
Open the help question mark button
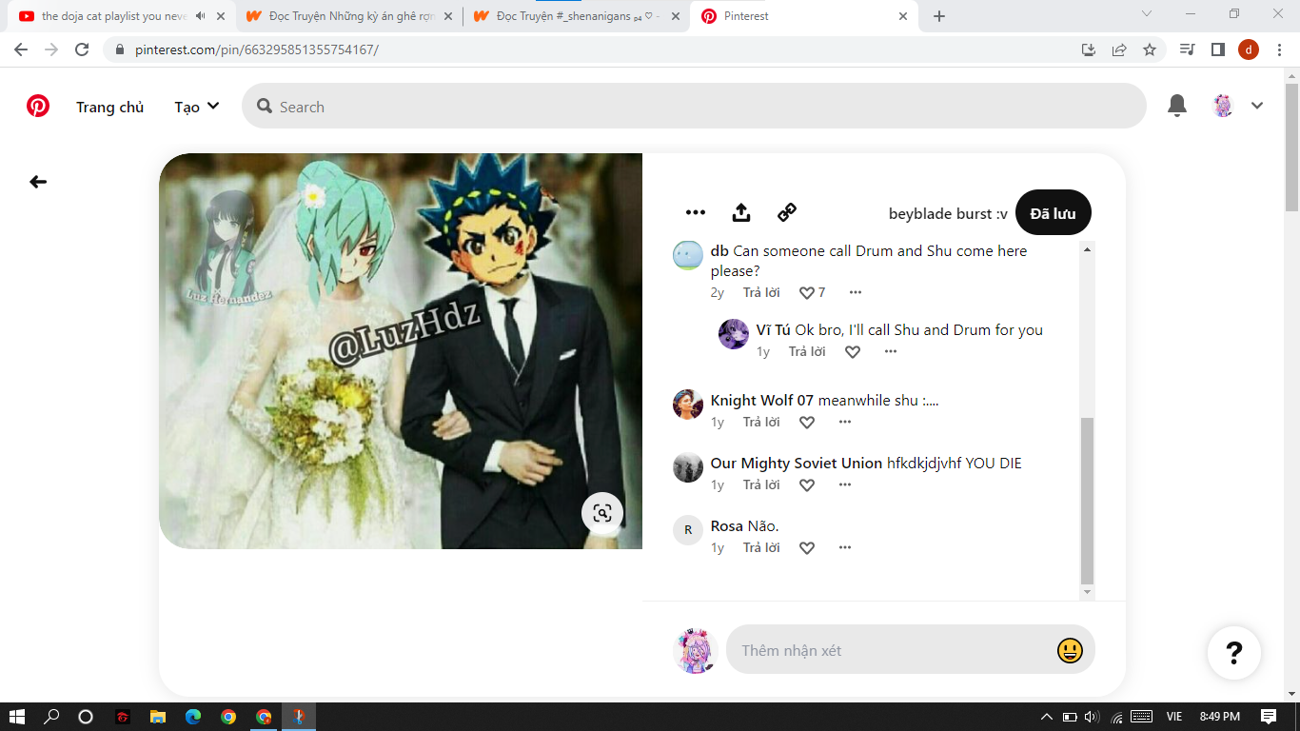[1234, 653]
